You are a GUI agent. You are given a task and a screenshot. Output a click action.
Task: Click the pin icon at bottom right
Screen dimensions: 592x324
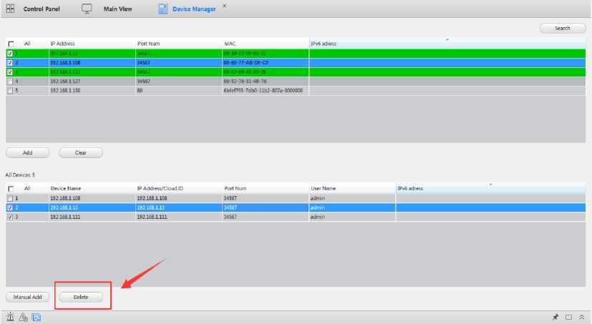[x=555, y=317]
